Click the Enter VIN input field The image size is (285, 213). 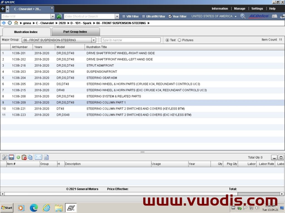pos(26,16)
